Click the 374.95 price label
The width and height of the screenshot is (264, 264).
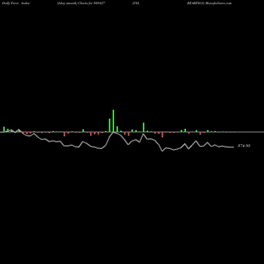(244, 146)
